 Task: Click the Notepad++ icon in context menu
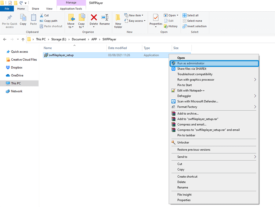click(x=173, y=91)
